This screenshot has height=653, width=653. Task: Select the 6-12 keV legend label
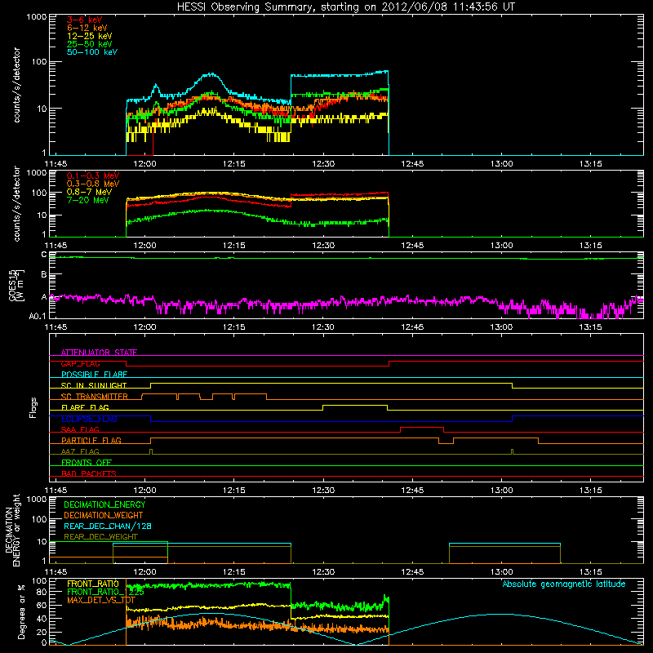click(87, 28)
